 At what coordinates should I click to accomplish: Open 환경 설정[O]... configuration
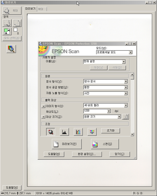(x=87, y=154)
